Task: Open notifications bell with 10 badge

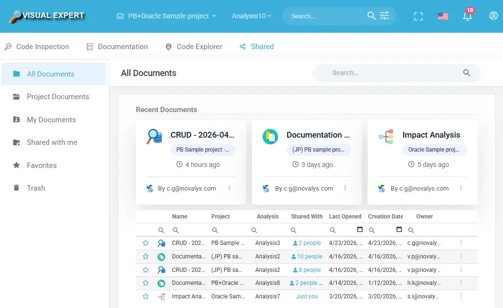Action: coord(468,15)
